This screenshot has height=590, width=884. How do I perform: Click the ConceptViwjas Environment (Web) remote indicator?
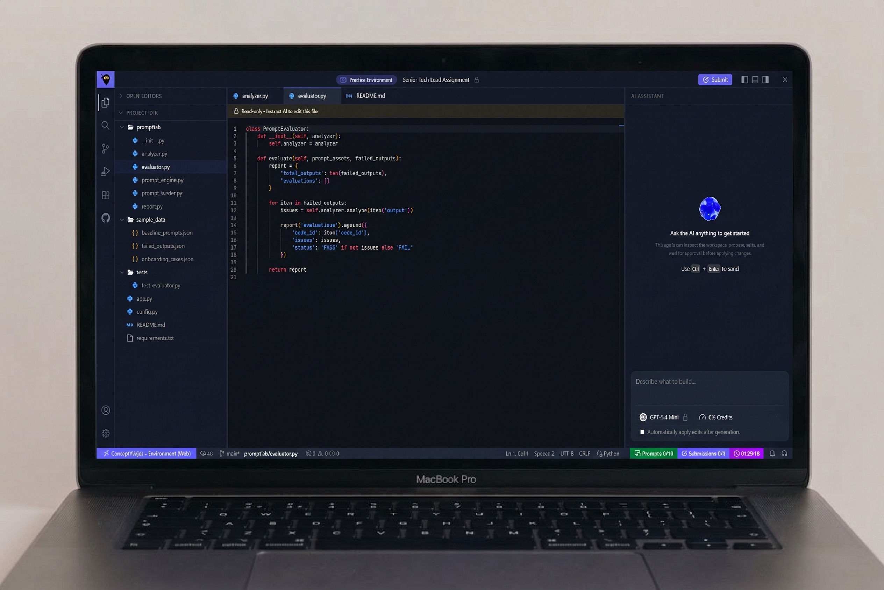click(146, 454)
